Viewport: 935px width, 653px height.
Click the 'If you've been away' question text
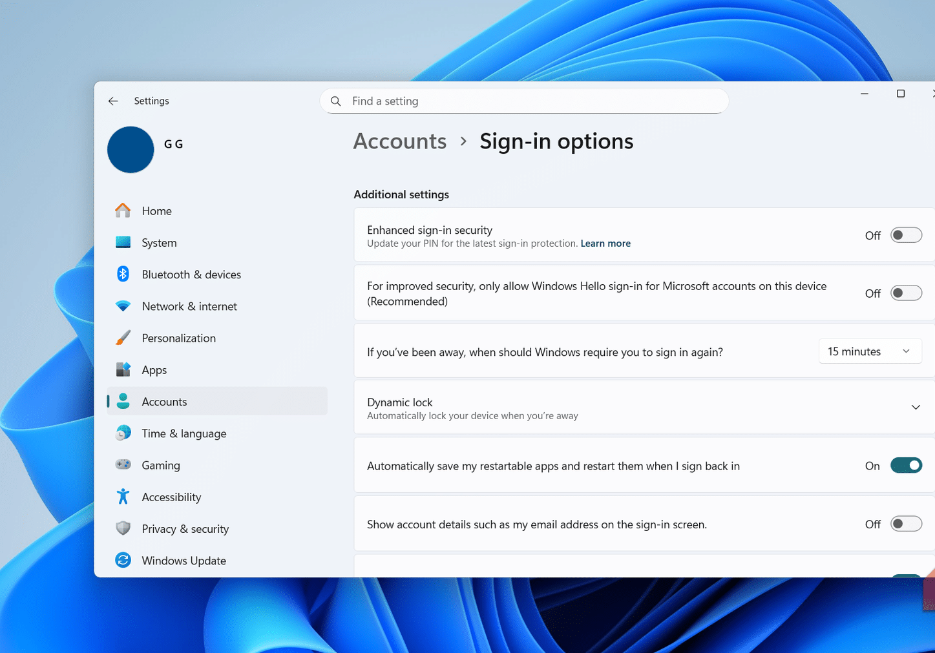point(545,352)
